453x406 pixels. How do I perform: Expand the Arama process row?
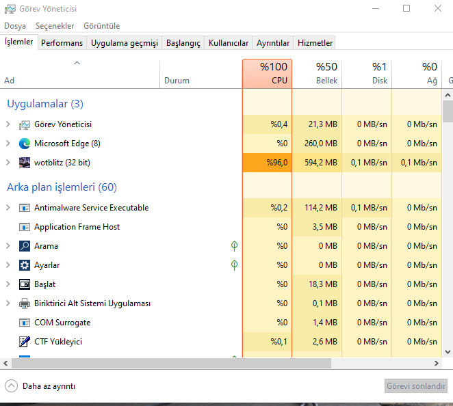(8, 246)
